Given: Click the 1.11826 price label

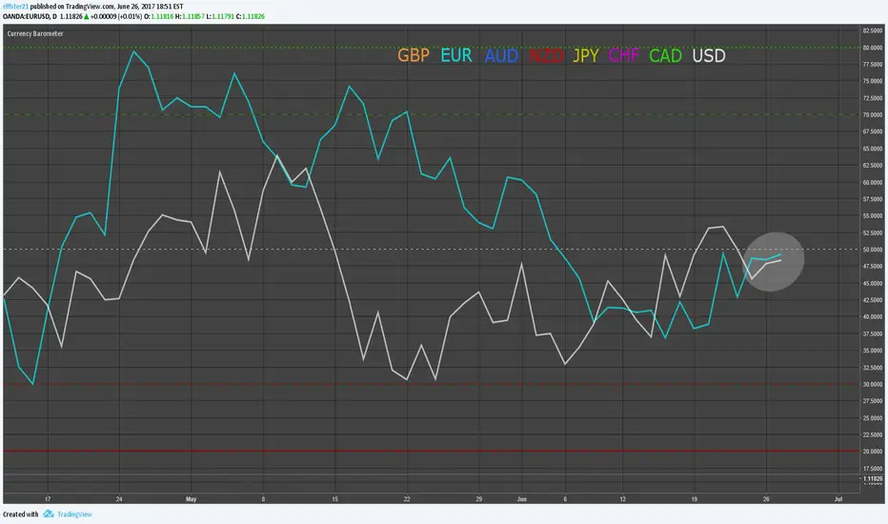Looking at the screenshot, I should pos(873,478).
